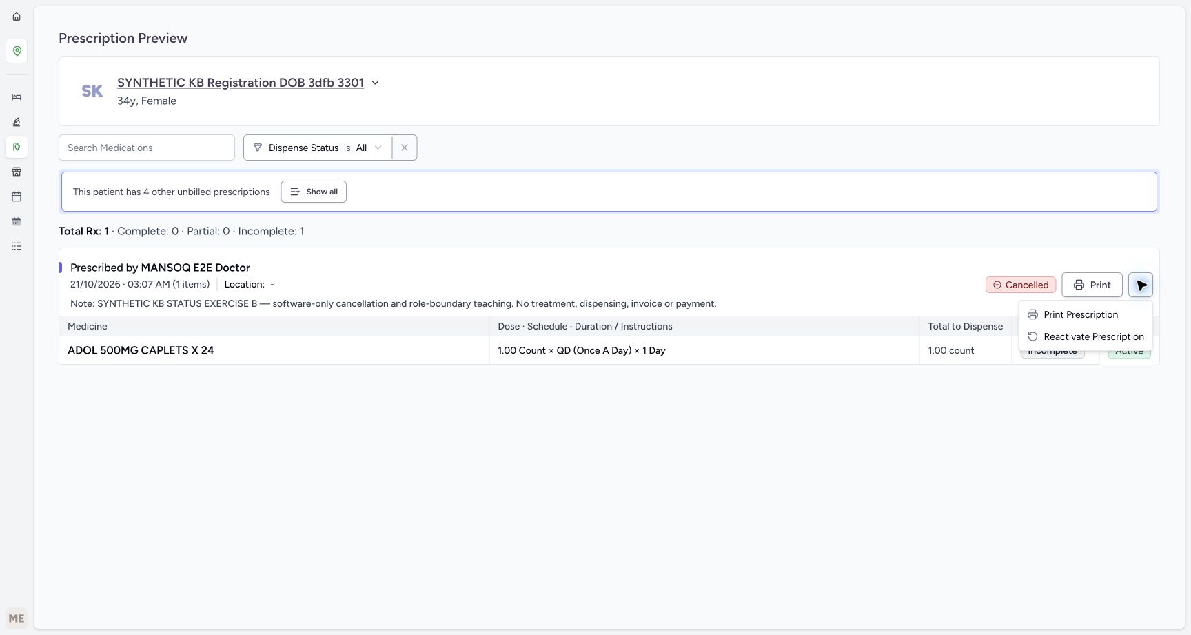Screen dimensions: 1191x635
Task: Click the Total Rx summary line
Action: pos(181,231)
